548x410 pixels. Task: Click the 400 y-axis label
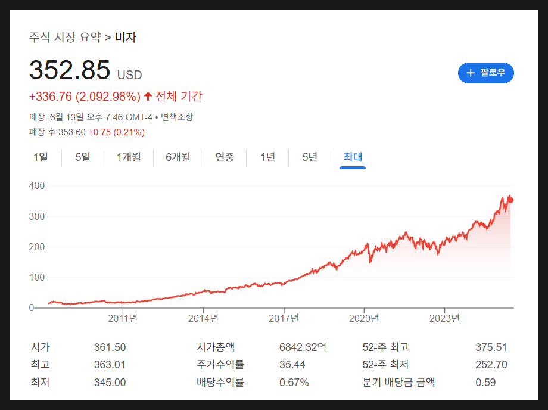(37, 185)
